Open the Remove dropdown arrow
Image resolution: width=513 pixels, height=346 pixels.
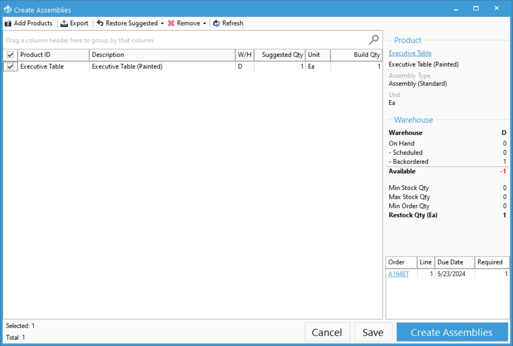(205, 24)
